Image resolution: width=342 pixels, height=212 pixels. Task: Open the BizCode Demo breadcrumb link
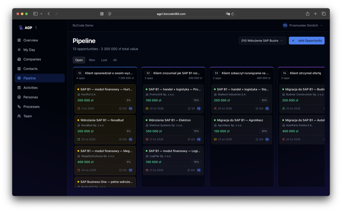coord(83,25)
